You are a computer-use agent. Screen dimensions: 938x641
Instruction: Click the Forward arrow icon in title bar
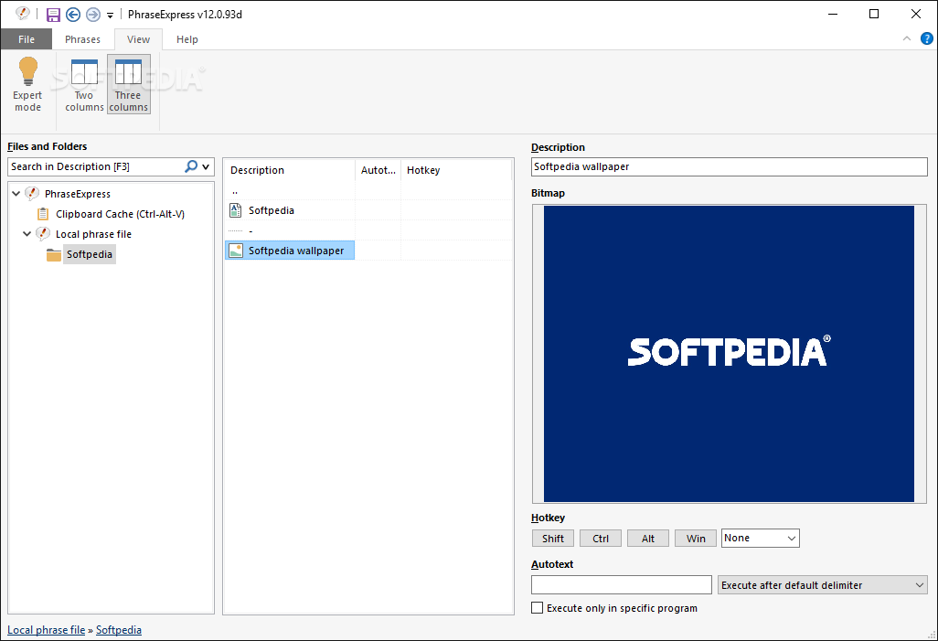click(92, 15)
